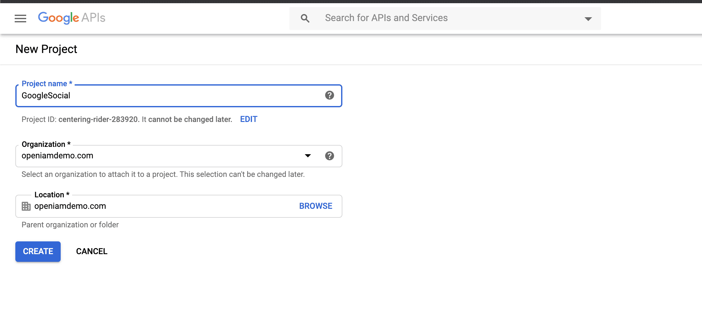
Task: Open help for Project name field
Action: (329, 95)
